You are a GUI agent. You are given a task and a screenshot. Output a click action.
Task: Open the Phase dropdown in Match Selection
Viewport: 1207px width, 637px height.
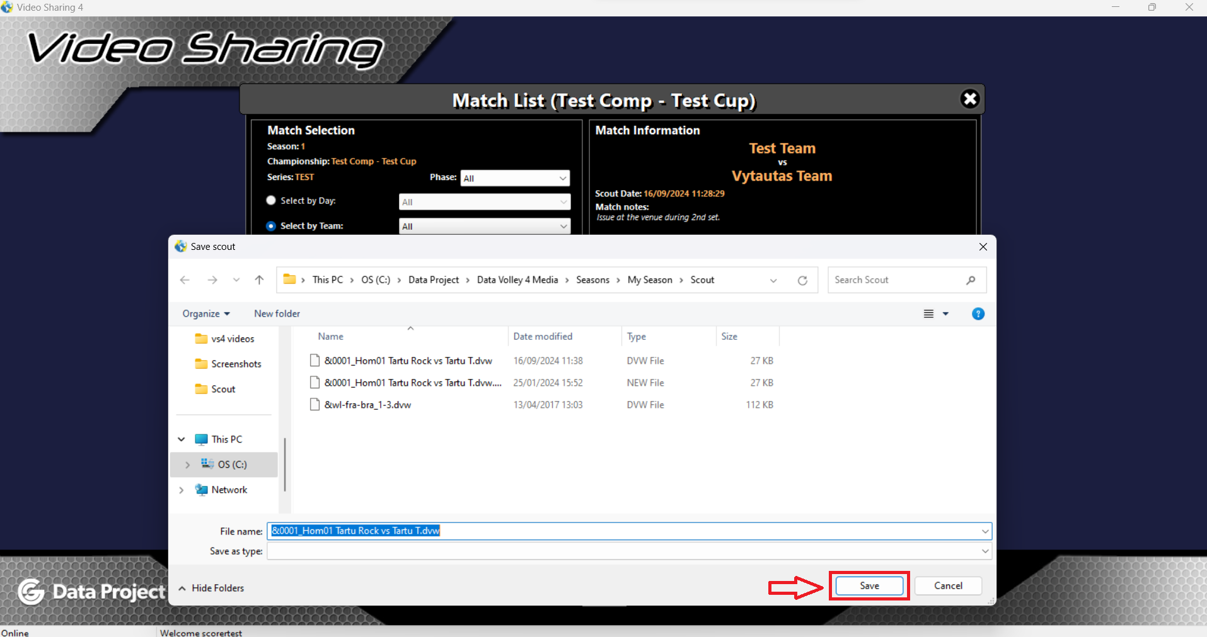pos(515,178)
